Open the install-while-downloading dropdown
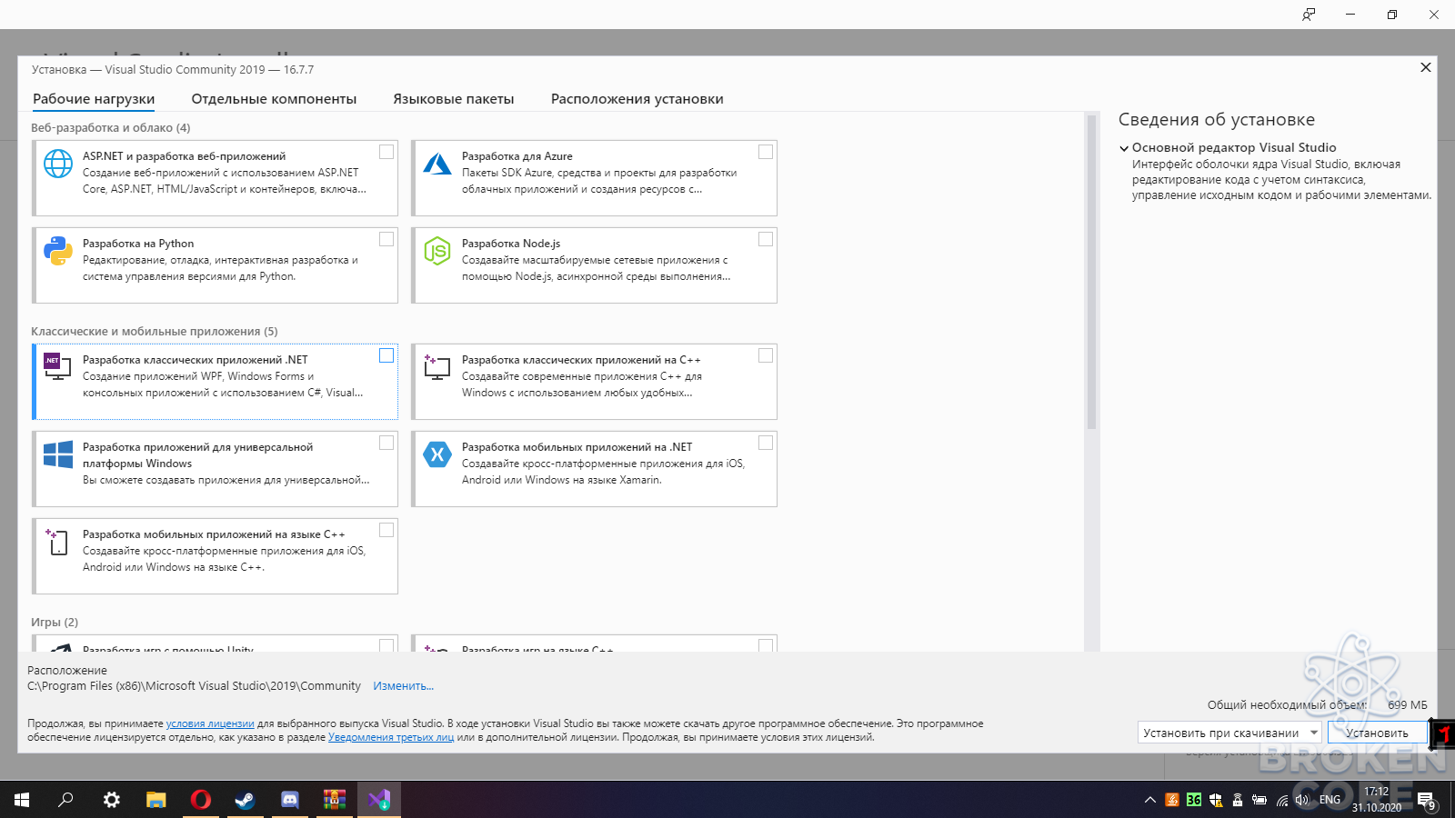 click(x=1229, y=733)
